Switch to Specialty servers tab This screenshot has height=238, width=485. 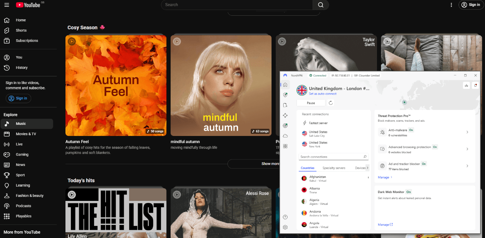(334, 168)
